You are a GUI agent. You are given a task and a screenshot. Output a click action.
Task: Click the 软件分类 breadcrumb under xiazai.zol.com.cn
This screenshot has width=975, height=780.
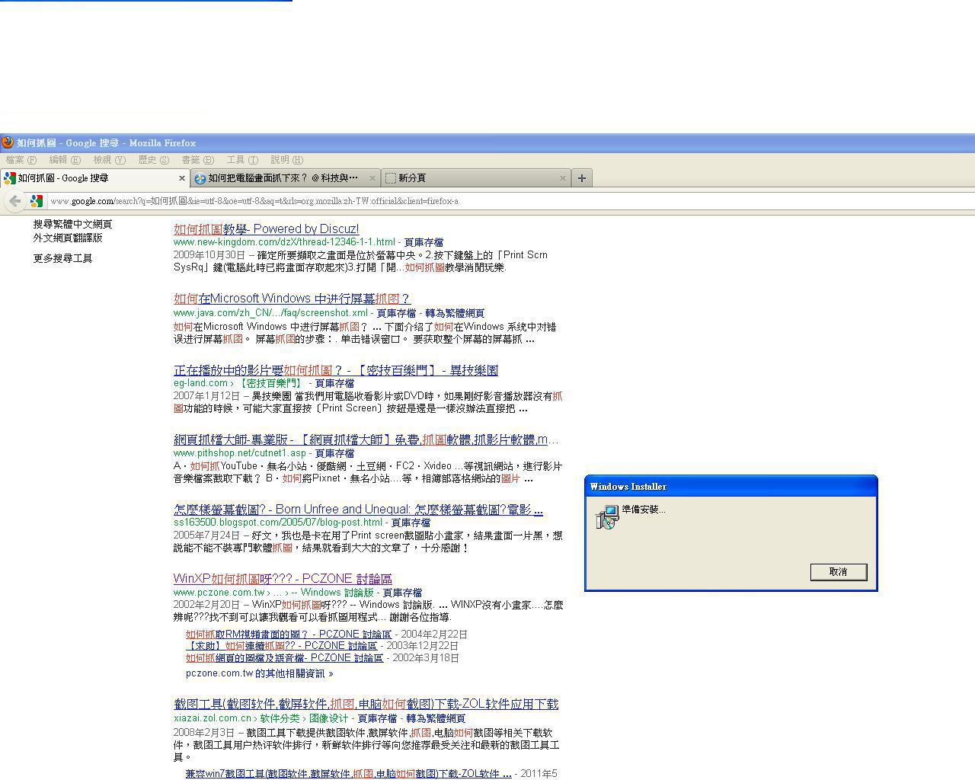(281, 718)
